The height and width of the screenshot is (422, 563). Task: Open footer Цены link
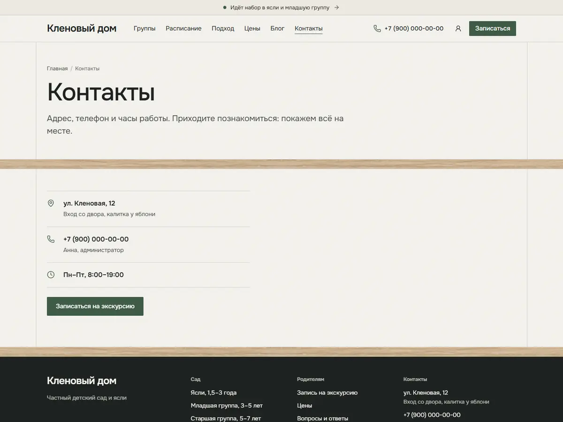click(x=304, y=406)
